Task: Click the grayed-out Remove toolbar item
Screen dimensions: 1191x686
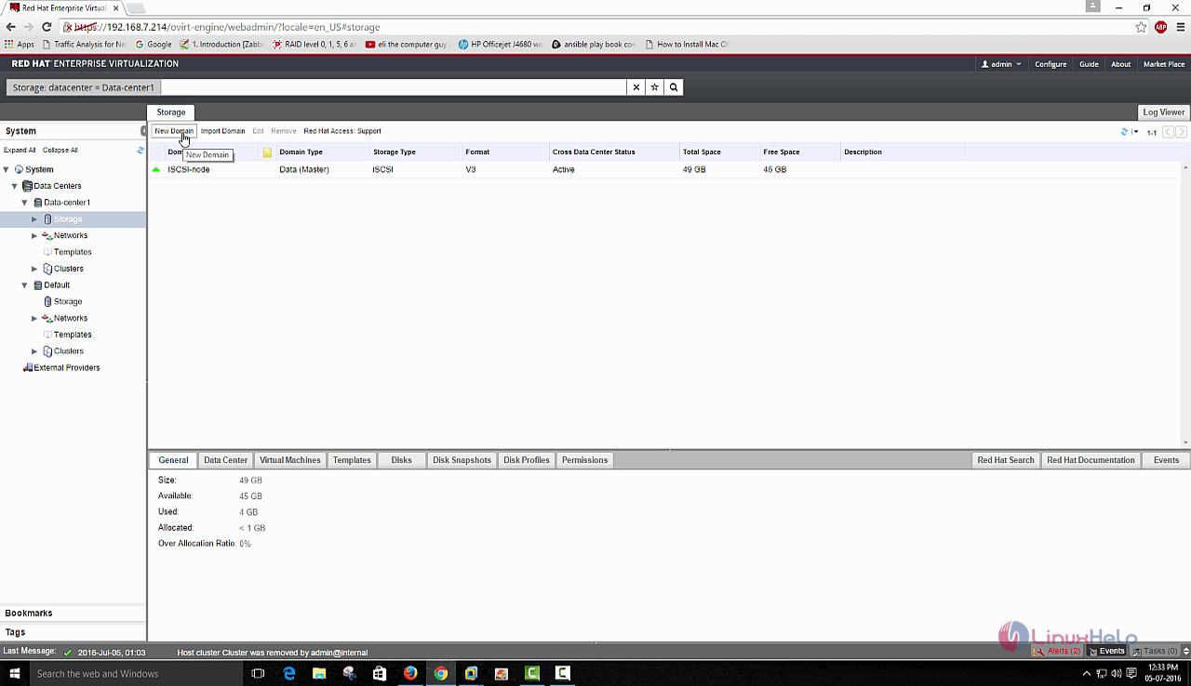Action: tap(284, 131)
